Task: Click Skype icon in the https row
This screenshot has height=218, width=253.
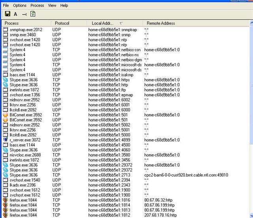Action: (x=5, y=80)
